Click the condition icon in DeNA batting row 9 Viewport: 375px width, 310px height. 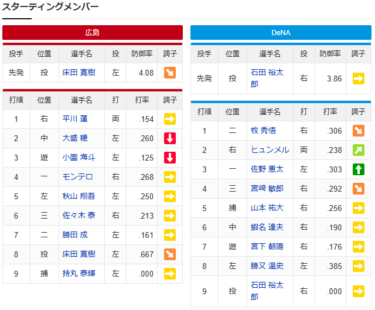tap(359, 291)
